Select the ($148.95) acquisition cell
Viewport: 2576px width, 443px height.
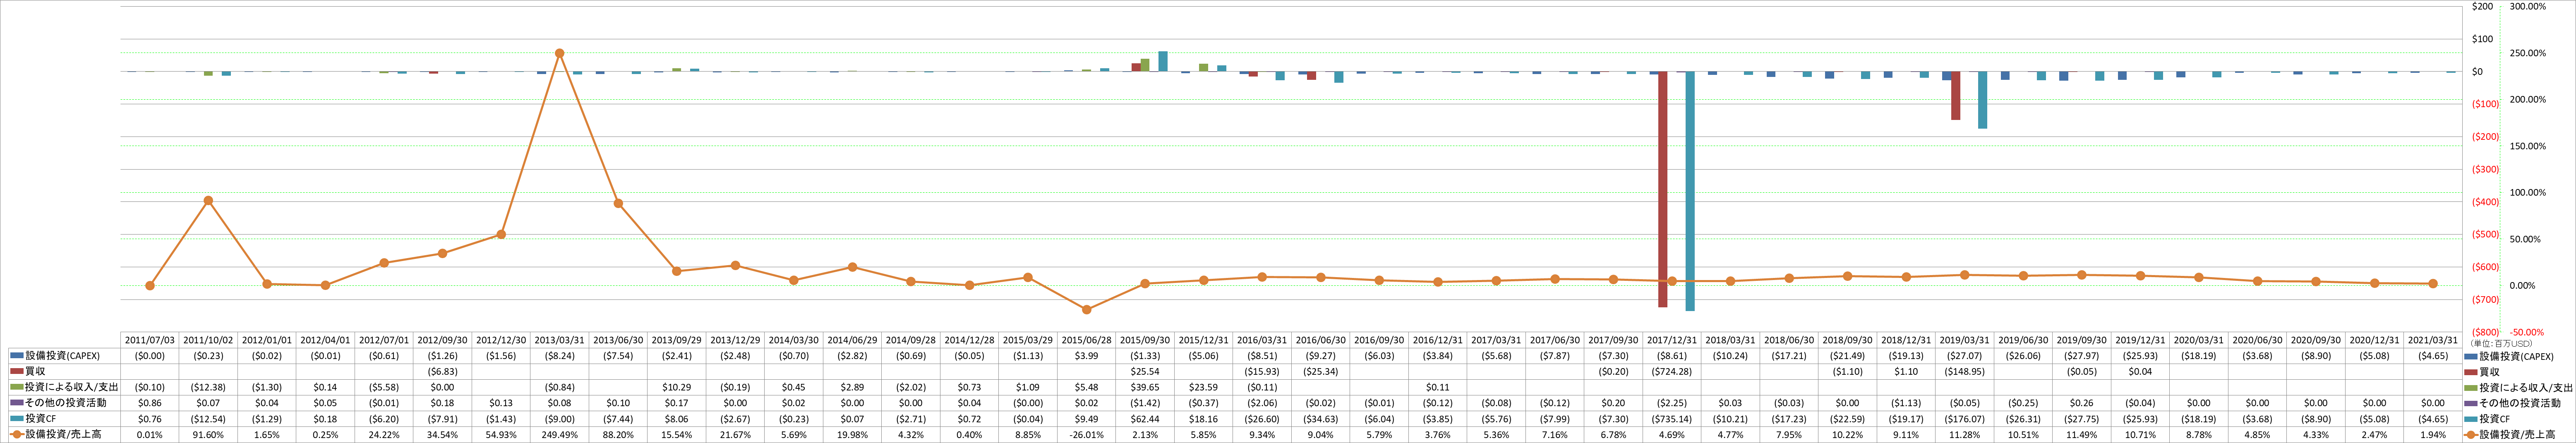click(1964, 371)
